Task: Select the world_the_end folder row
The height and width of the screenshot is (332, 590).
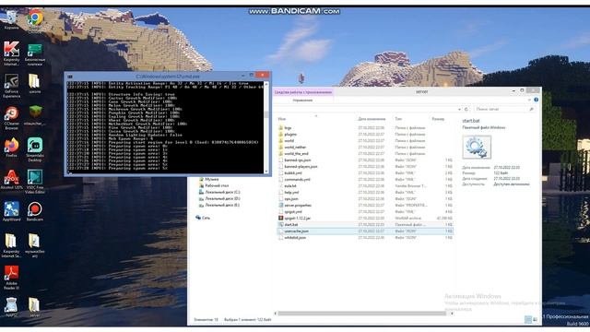Action: [x=365, y=154]
